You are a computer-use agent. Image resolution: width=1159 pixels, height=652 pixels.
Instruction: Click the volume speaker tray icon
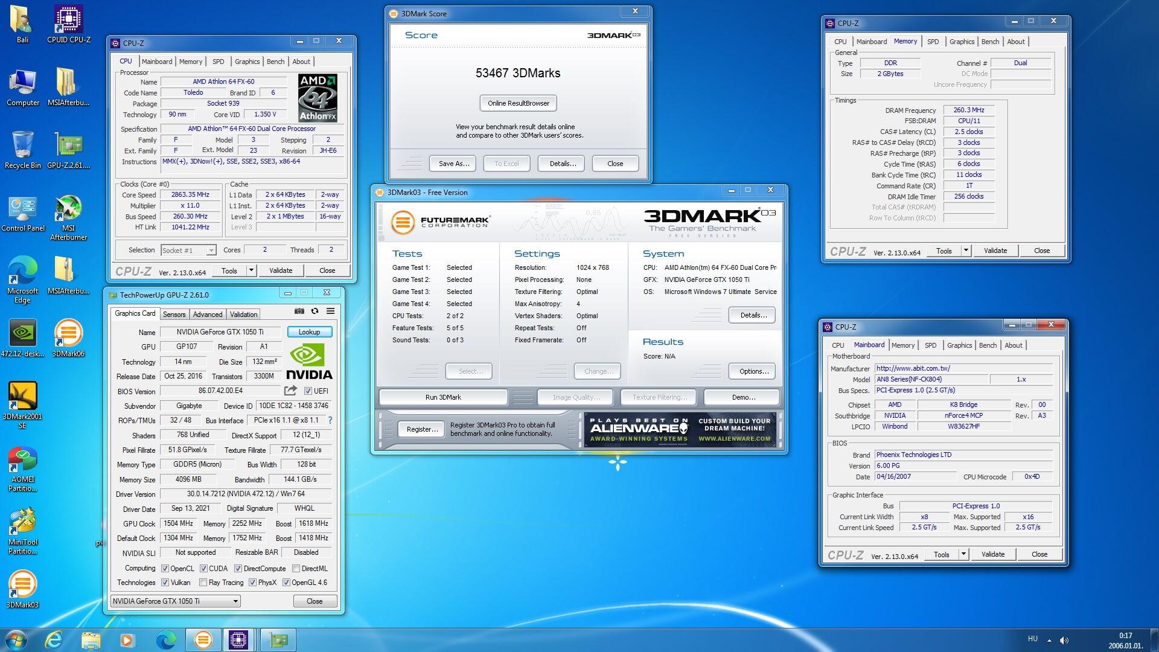click(x=1064, y=640)
